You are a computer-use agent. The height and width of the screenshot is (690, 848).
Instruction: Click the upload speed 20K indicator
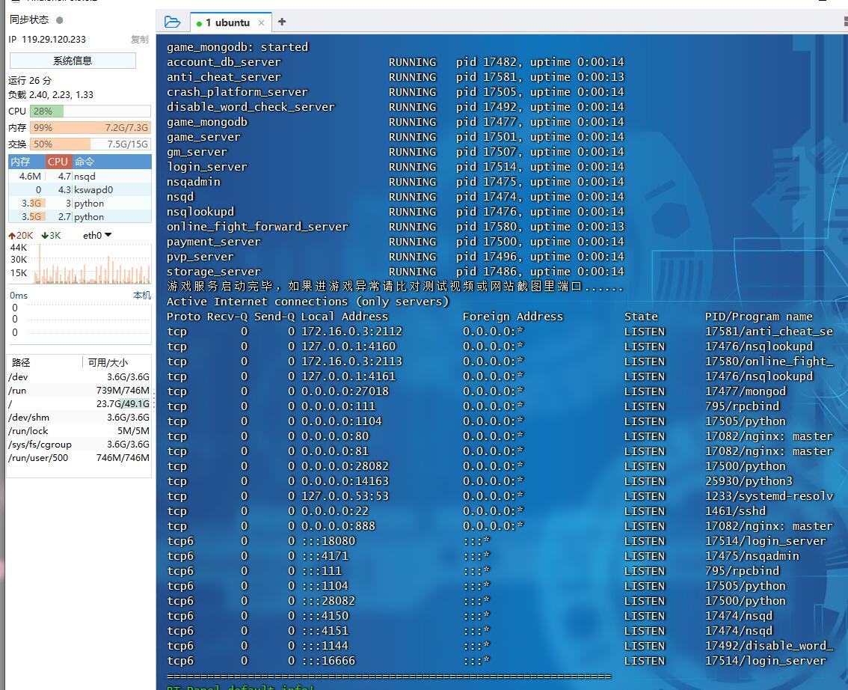(20, 236)
